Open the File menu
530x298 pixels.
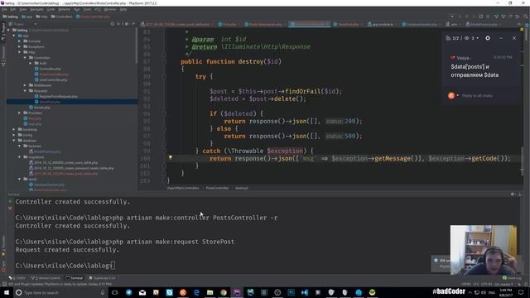[4, 9]
